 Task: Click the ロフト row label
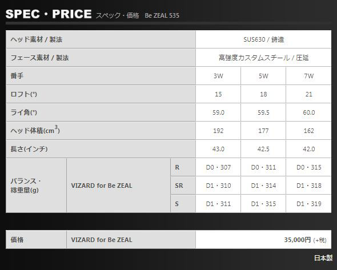[101, 94]
